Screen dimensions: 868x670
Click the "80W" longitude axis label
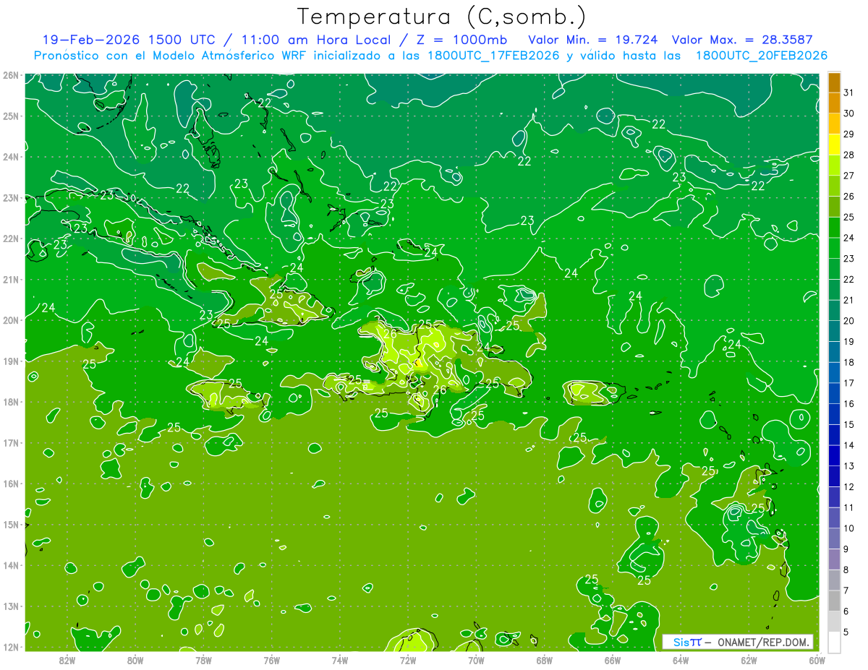(x=135, y=660)
